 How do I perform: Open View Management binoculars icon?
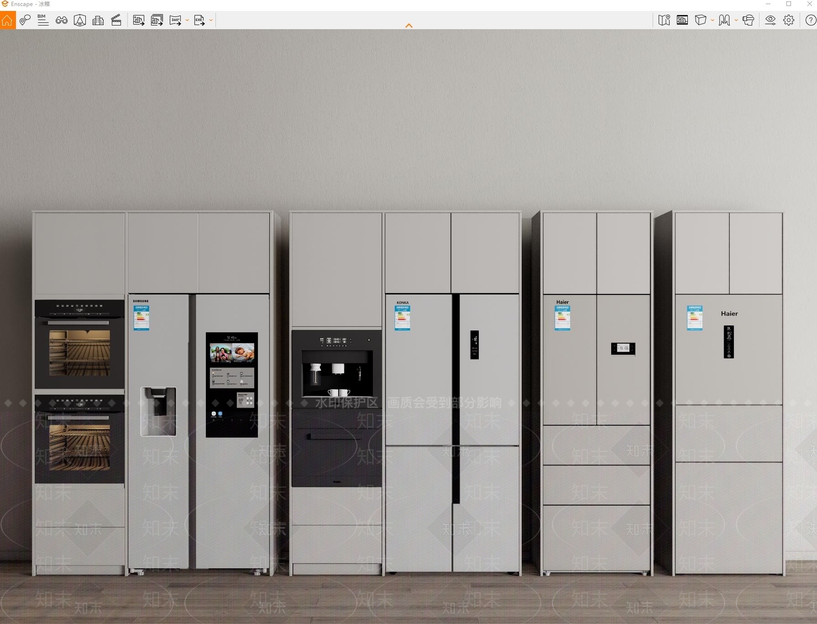[62, 20]
